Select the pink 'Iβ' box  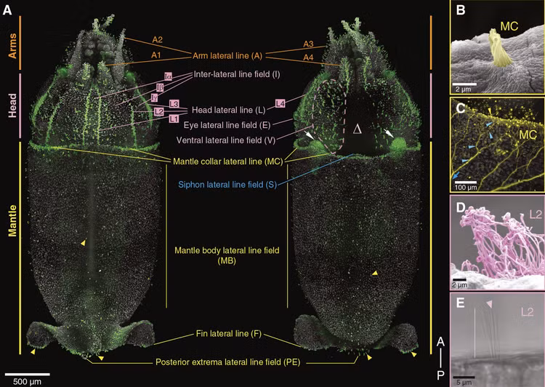[x=160, y=87]
